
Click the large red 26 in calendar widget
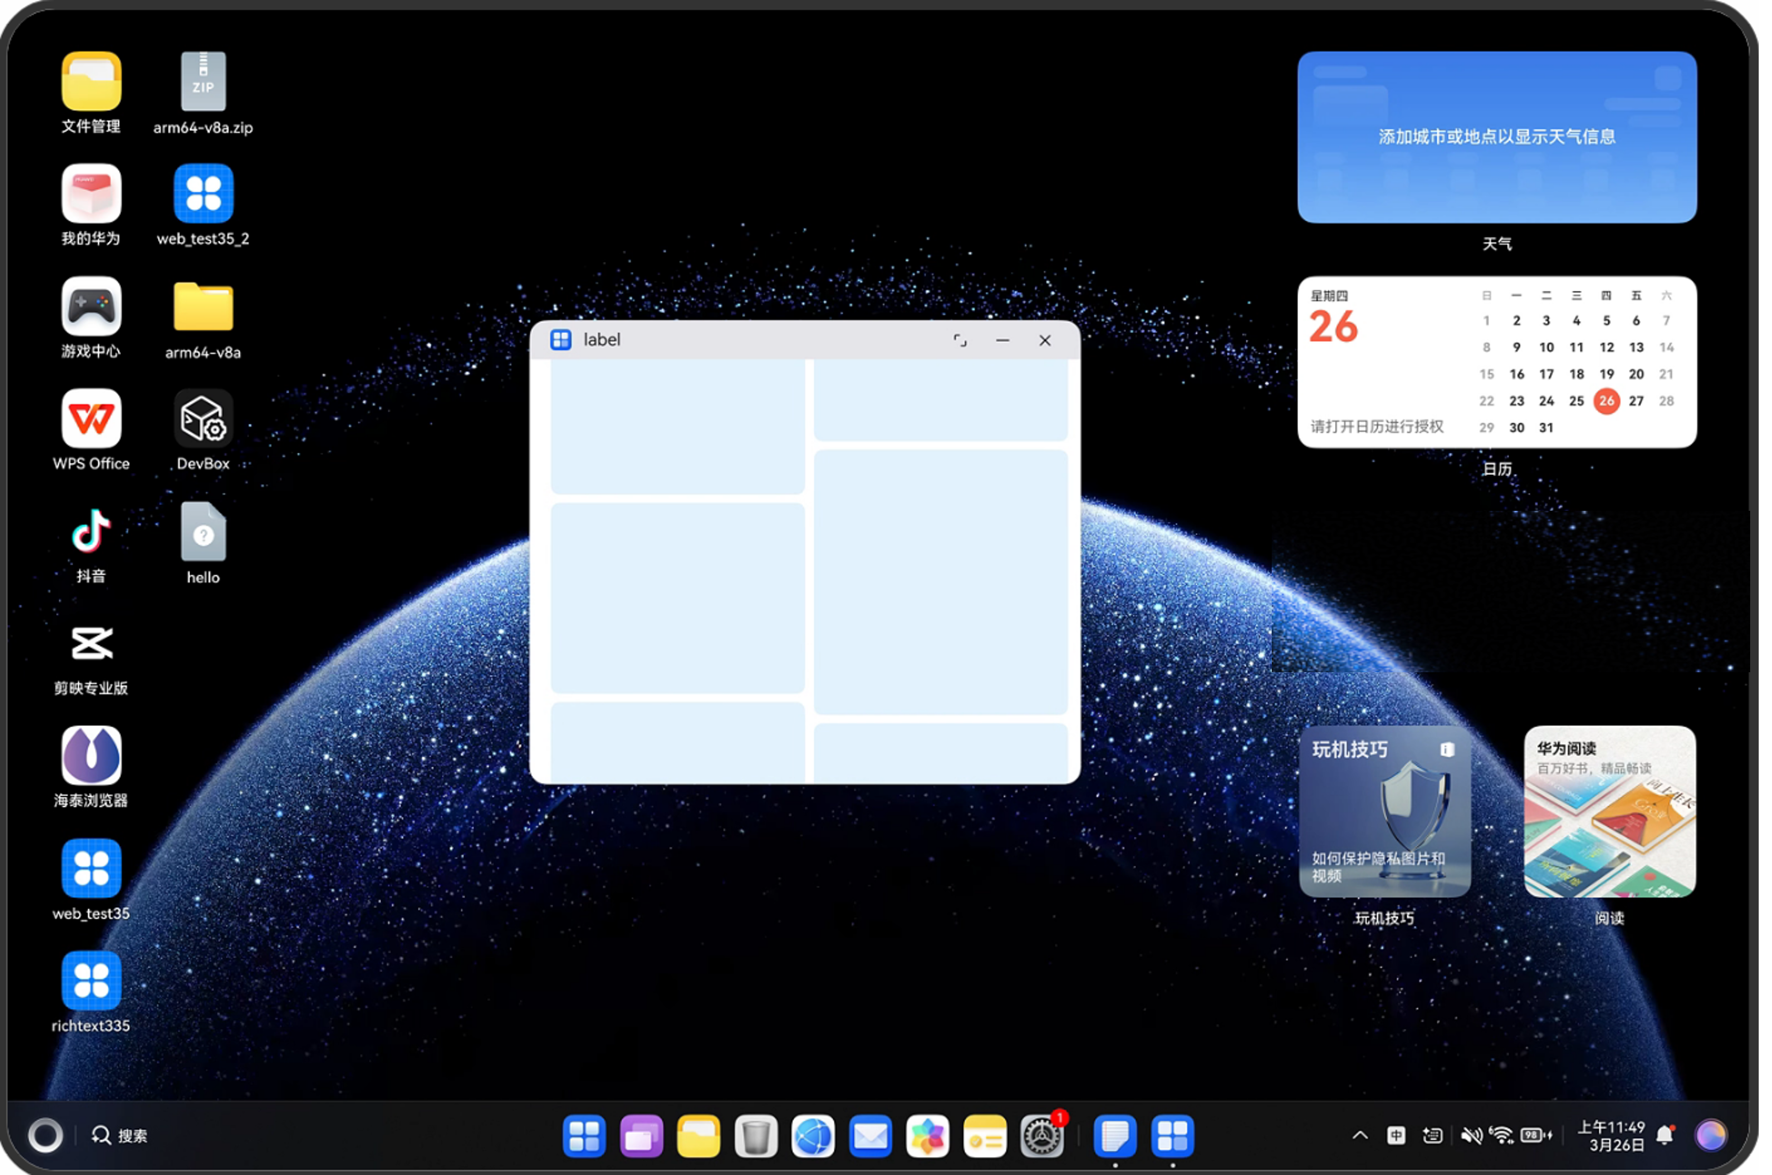1334,327
